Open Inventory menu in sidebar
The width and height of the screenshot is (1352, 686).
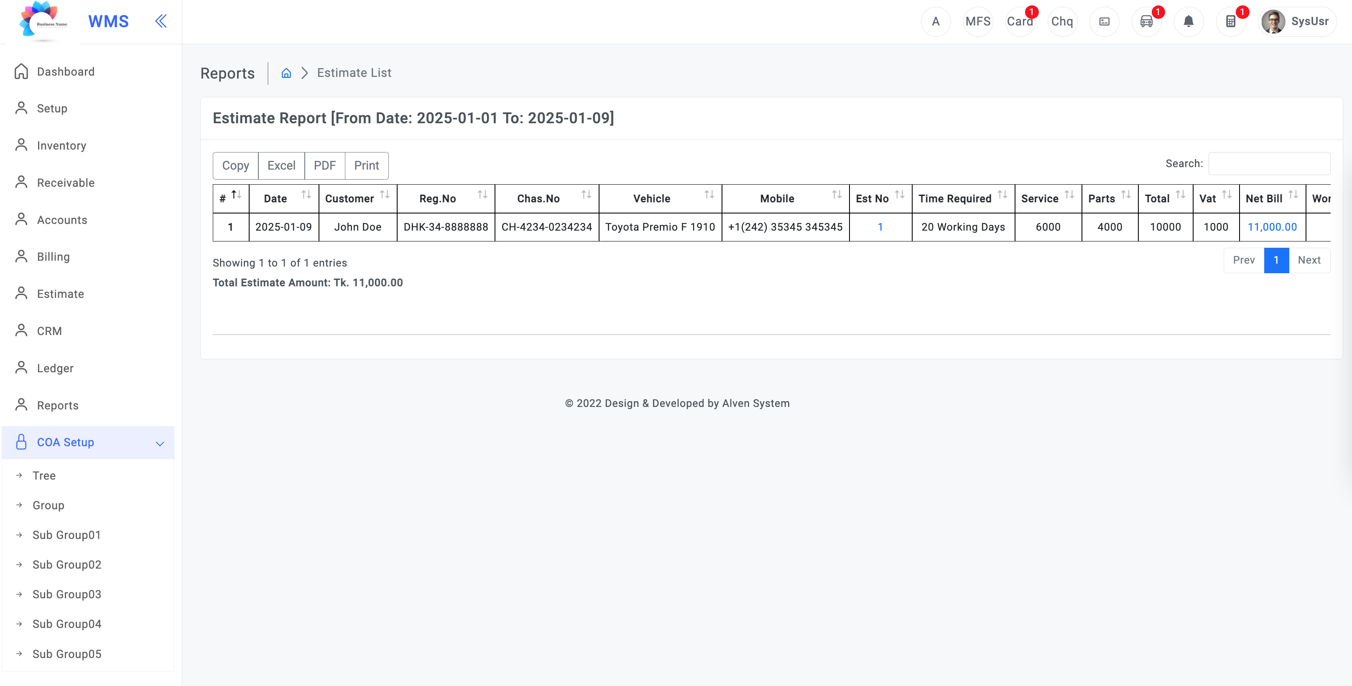click(88, 146)
